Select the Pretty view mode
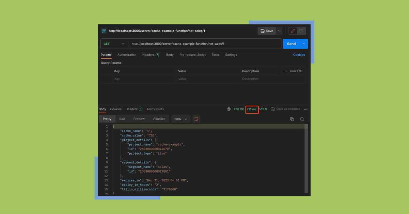 point(107,119)
